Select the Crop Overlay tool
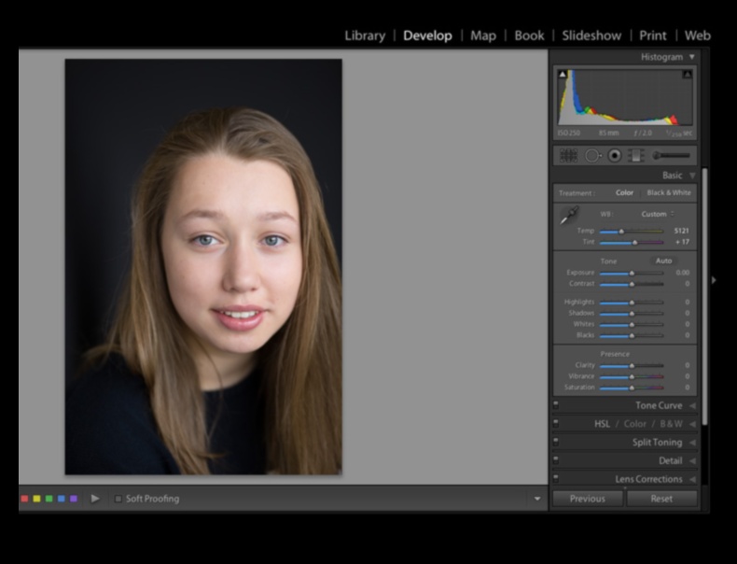737x564 pixels. (x=568, y=155)
